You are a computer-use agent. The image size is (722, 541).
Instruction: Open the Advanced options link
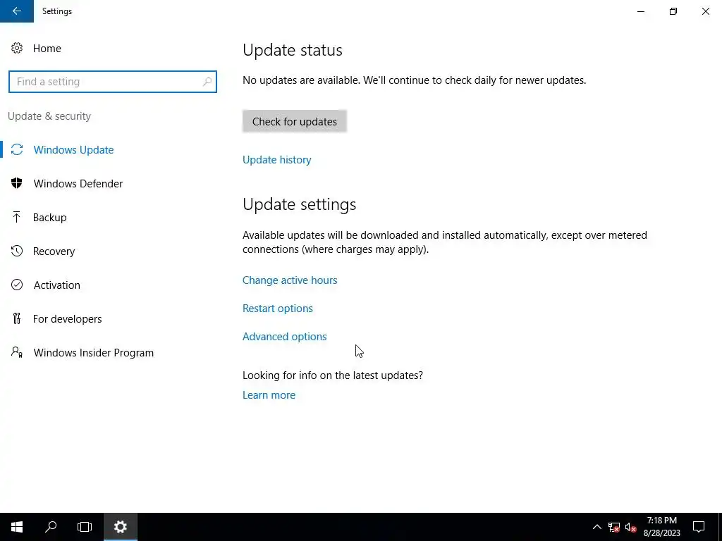pos(285,336)
